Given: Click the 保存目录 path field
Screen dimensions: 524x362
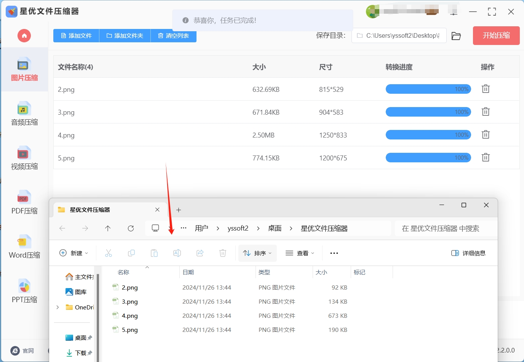Looking at the screenshot, I should pyautogui.click(x=399, y=35).
